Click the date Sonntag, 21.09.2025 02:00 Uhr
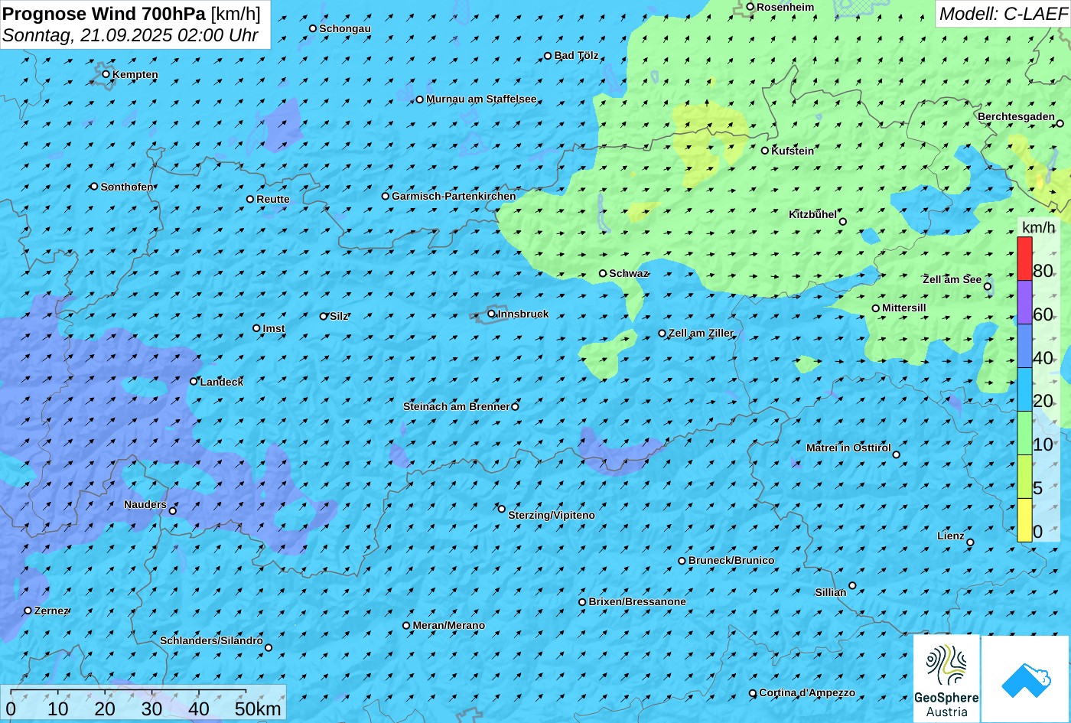This screenshot has height=723, width=1071. (130, 35)
